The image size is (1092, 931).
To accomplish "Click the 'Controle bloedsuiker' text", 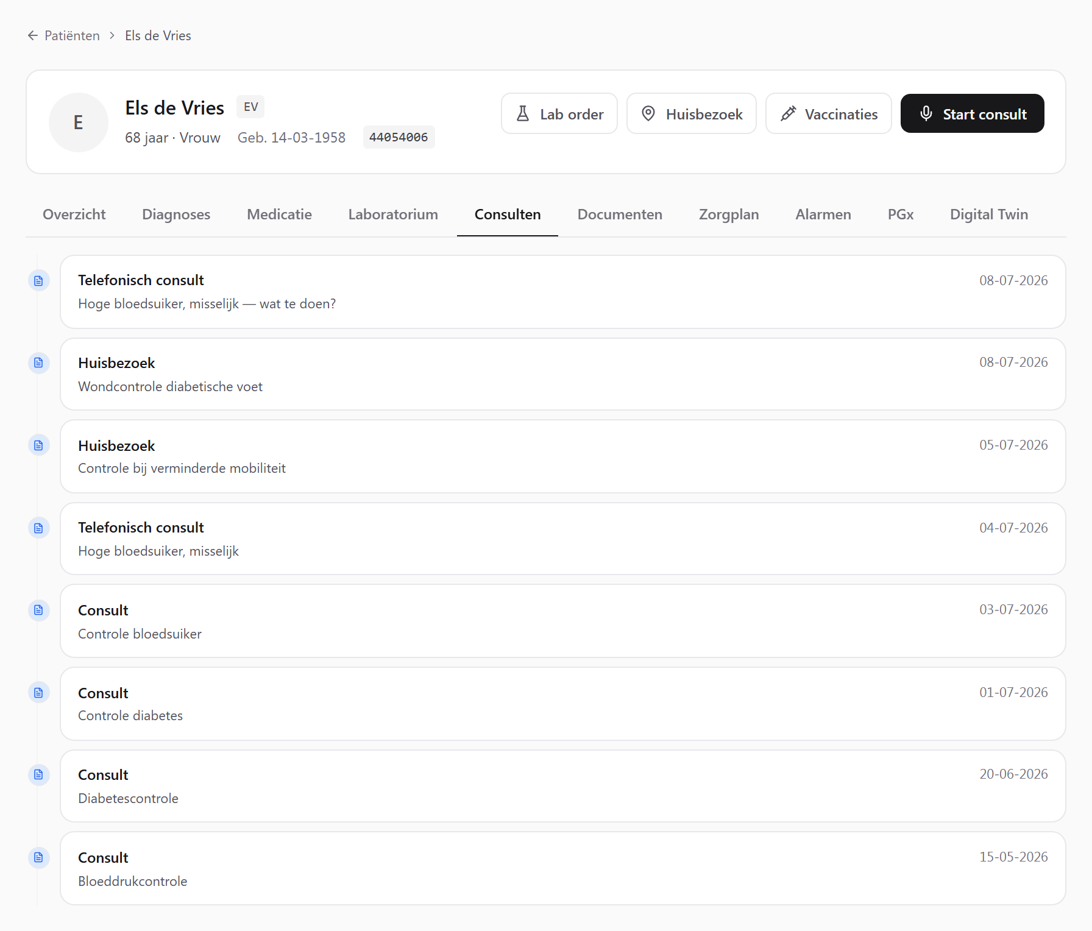I will (140, 634).
